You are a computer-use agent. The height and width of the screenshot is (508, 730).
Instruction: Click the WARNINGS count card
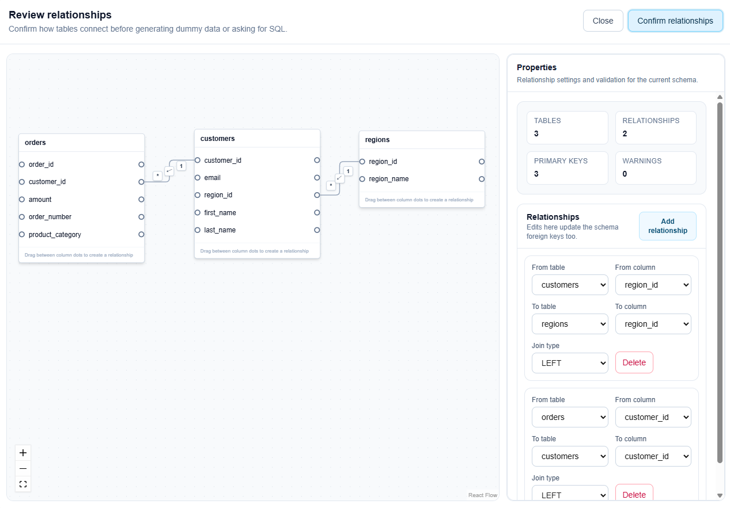point(656,168)
